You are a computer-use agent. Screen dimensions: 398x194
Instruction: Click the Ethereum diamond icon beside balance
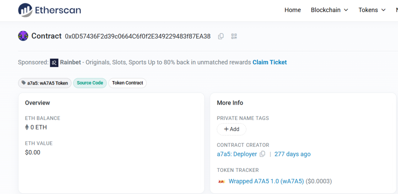[x=27, y=127]
